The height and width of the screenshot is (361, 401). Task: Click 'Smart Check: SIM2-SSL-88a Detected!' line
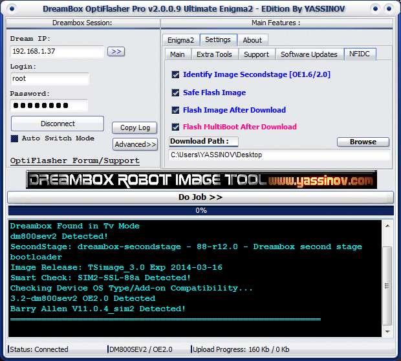pos(100,278)
